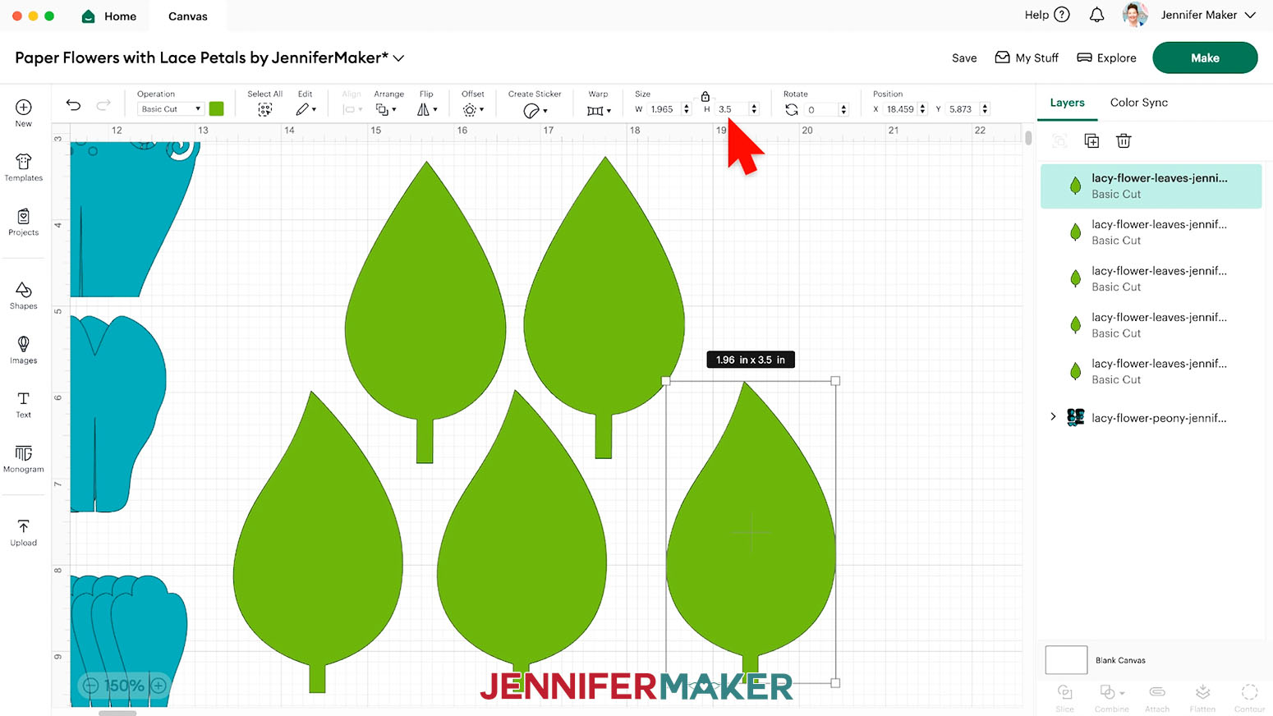
Task: Click the 150% zoom level
Action: tap(124, 686)
